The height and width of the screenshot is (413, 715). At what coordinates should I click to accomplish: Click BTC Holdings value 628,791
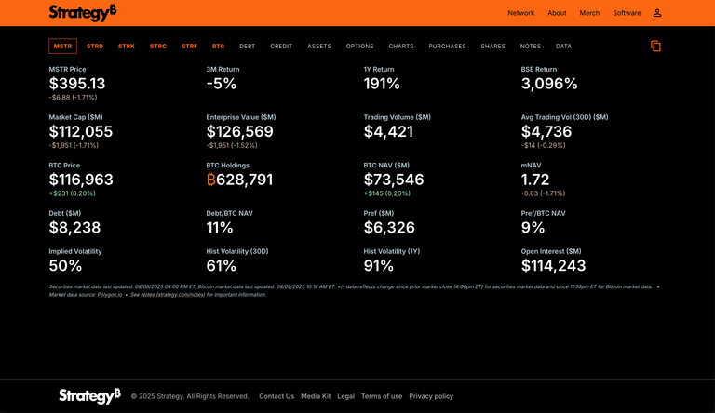[x=239, y=180]
